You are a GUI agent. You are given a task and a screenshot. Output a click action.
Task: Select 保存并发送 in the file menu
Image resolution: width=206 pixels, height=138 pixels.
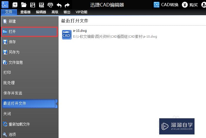click(x=30, y=93)
